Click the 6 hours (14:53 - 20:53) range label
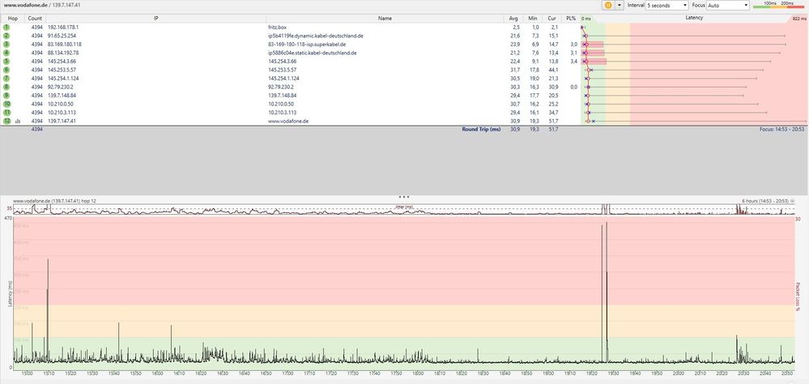The height and width of the screenshot is (384, 809). [x=765, y=201]
